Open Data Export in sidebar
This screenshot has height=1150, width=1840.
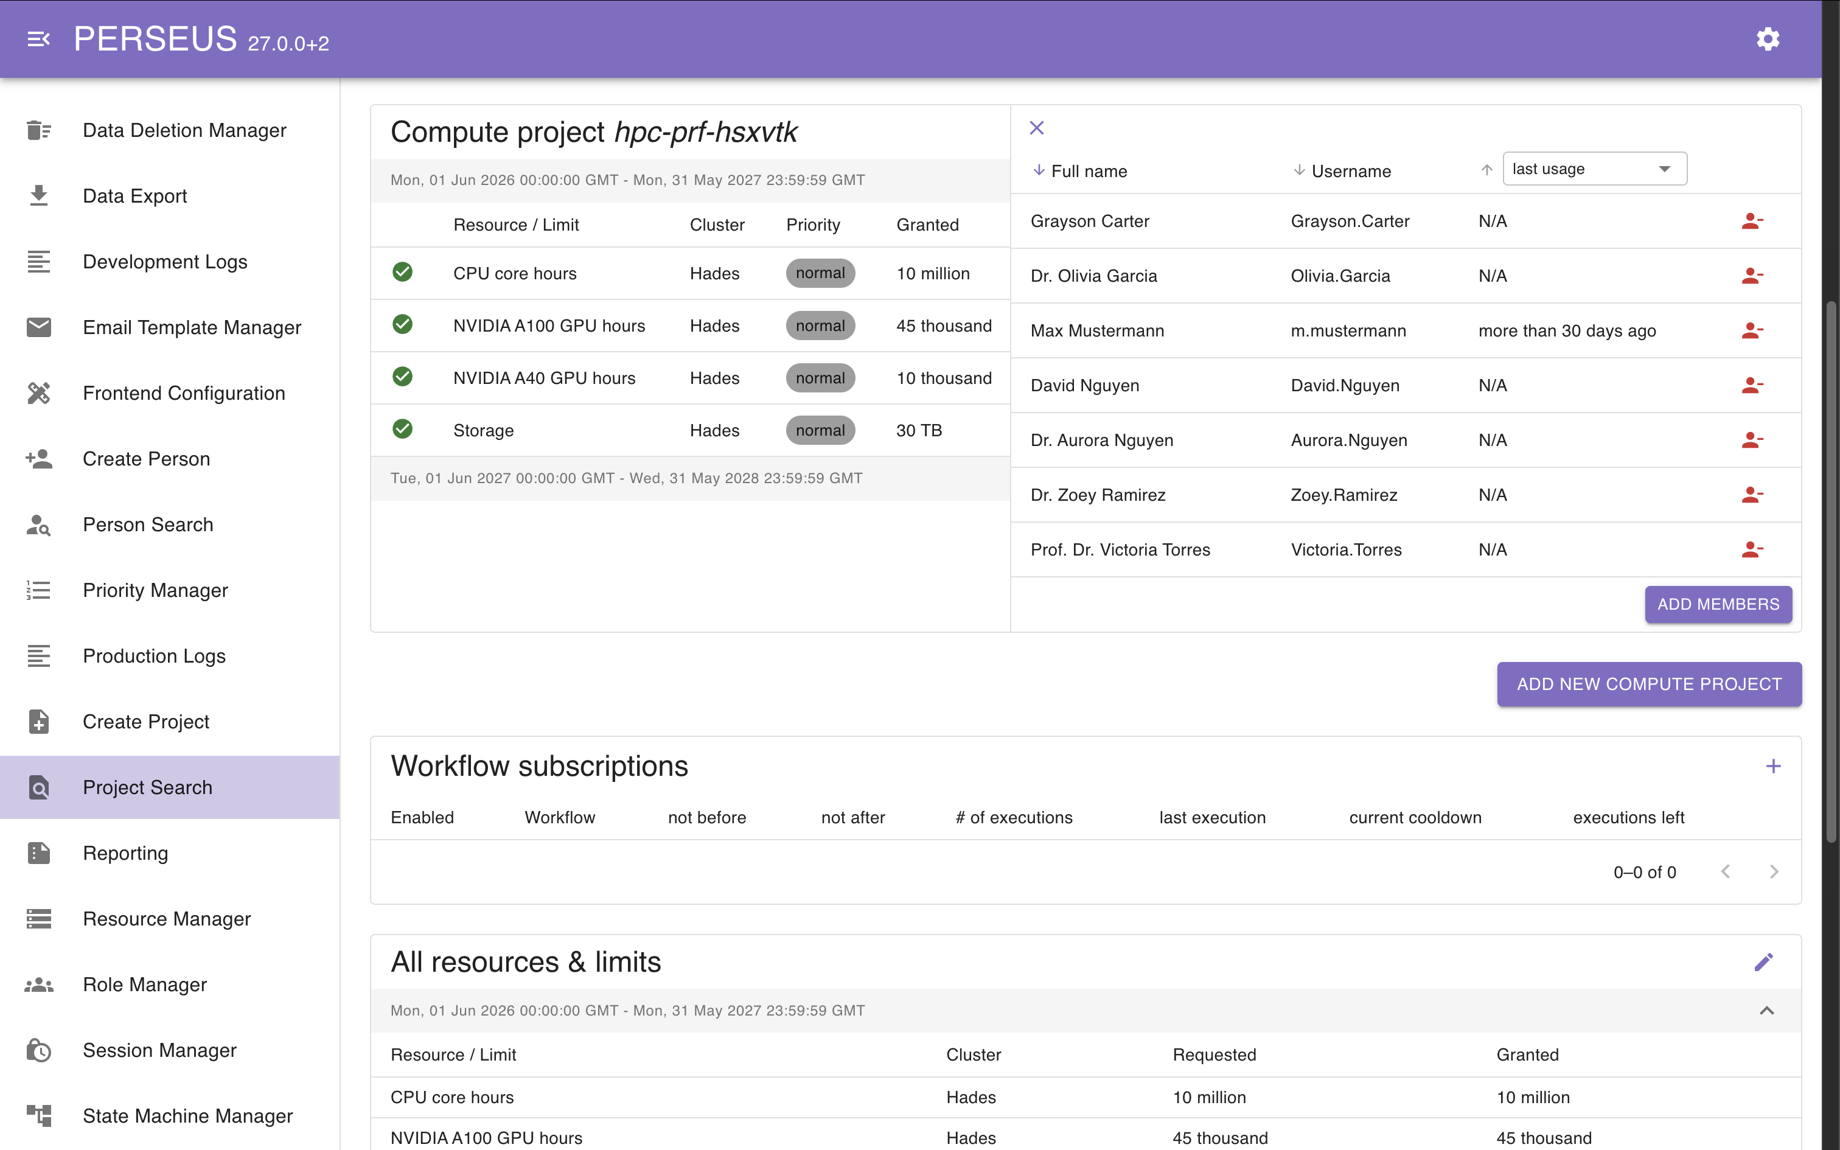coord(170,196)
